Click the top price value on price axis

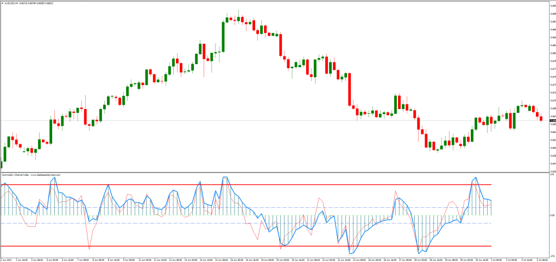(x=552, y=5)
